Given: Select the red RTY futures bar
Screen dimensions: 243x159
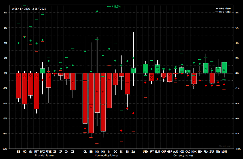Looking at the screenshot, I should pos(36,91).
